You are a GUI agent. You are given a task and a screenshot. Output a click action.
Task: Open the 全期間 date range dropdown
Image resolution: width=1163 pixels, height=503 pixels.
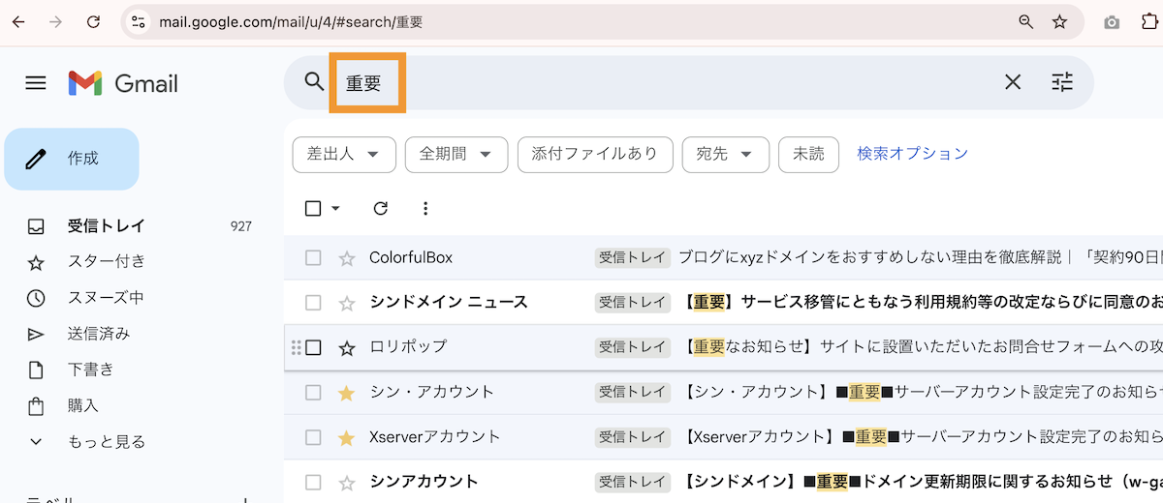pos(456,154)
